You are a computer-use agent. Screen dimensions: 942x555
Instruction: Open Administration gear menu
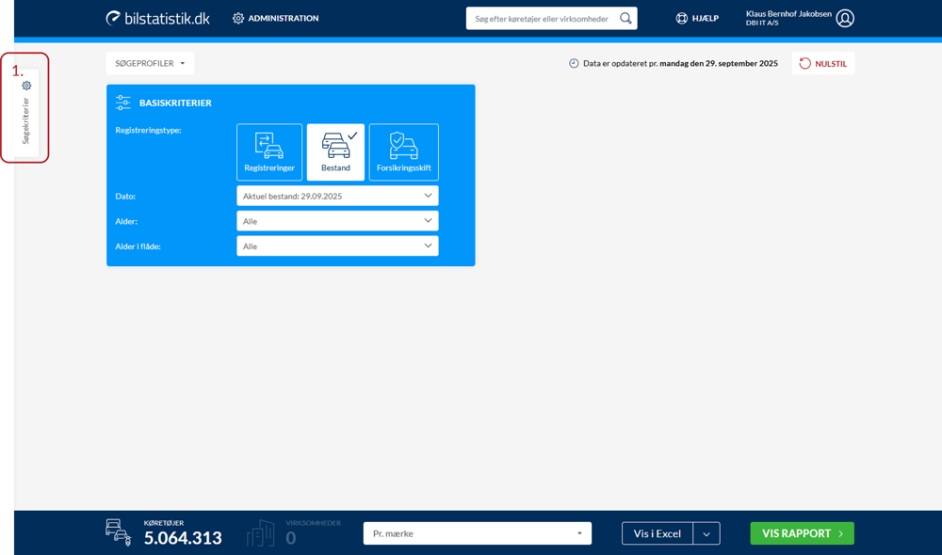click(x=238, y=18)
